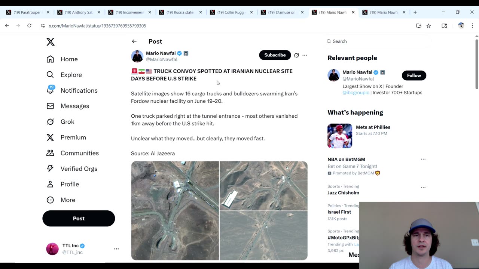Subscribe to Mario Nawfal
Screen dimensions: 479x269
tap(275, 55)
